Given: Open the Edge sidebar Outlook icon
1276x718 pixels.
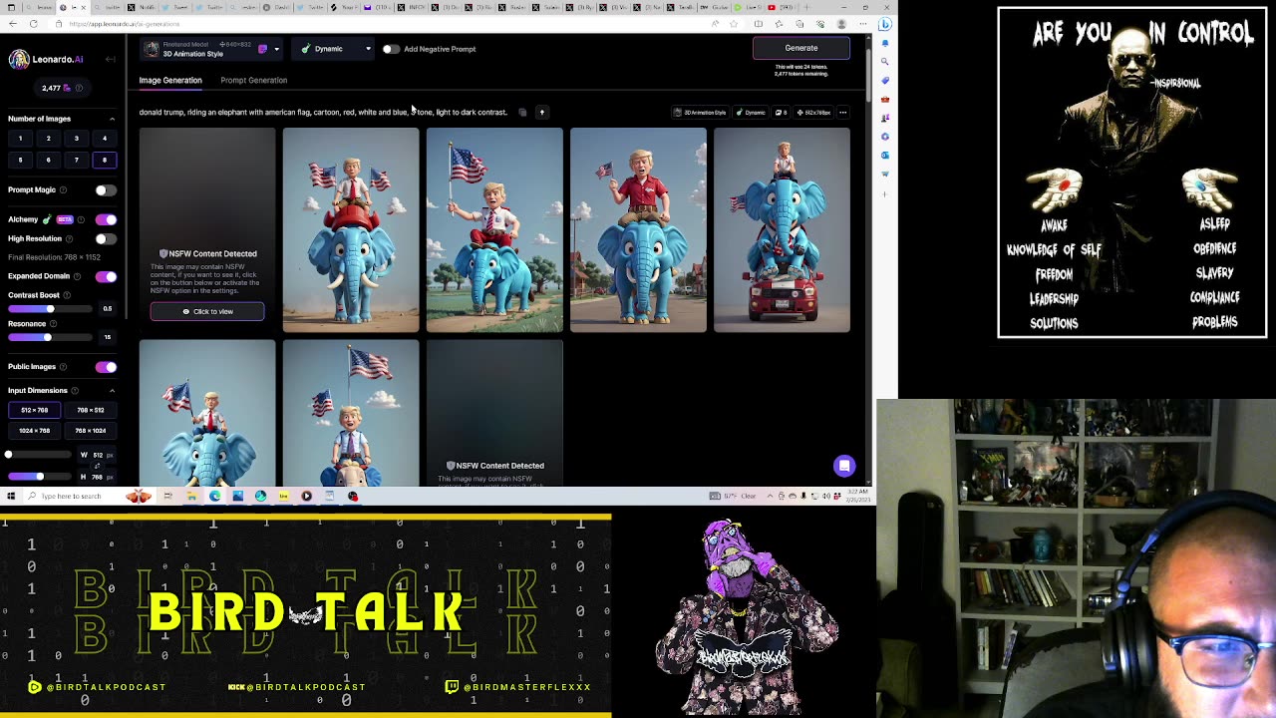Looking at the screenshot, I should click(885, 156).
